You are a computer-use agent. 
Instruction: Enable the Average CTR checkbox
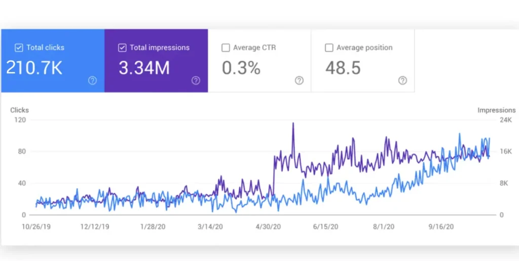pos(226,48)
